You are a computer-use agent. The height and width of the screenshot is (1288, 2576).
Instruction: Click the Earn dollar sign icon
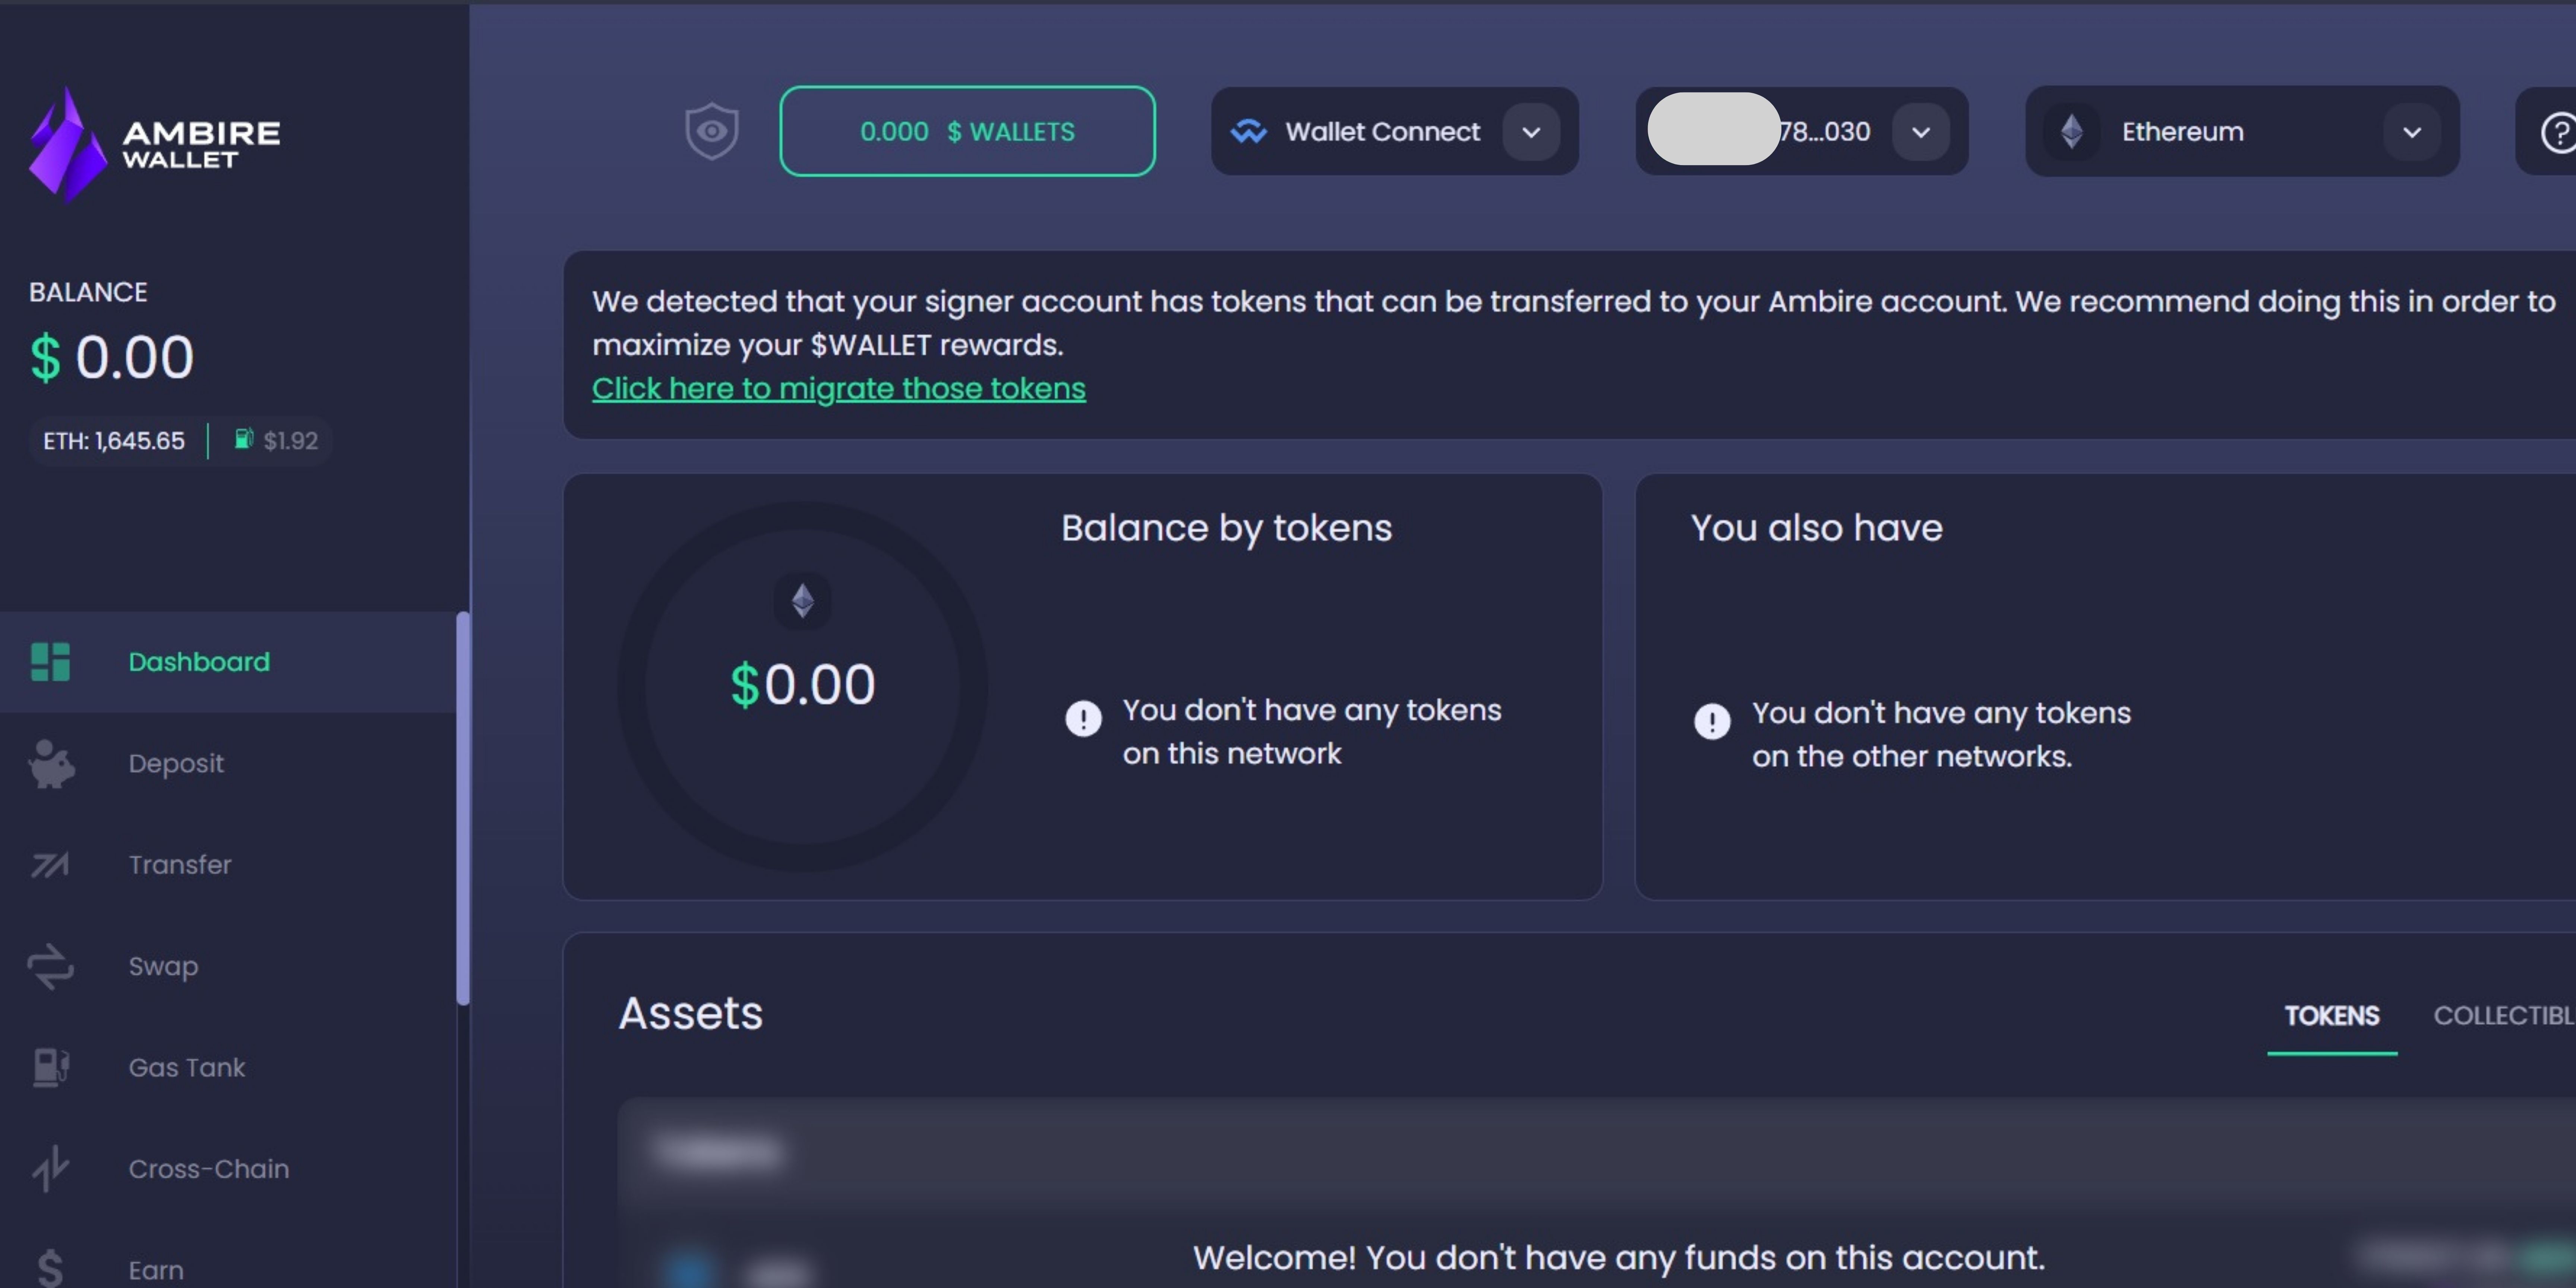click(50, 1268)
